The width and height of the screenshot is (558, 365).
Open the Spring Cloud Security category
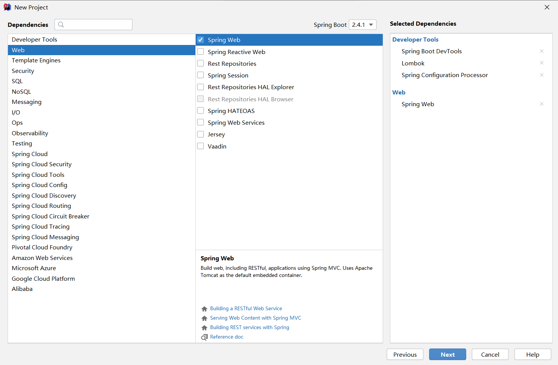point(101,164)
